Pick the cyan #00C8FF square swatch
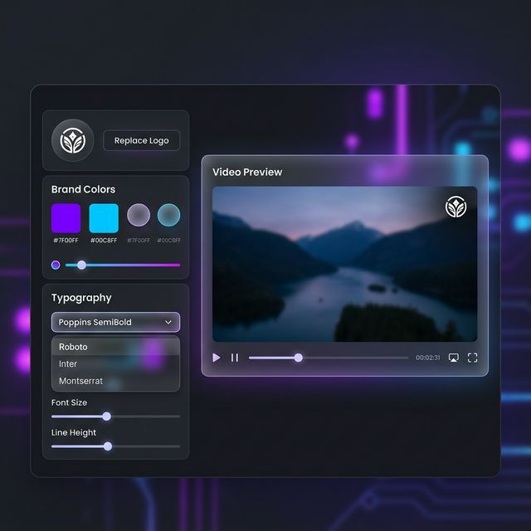531x531 pixels. (104, 218)
